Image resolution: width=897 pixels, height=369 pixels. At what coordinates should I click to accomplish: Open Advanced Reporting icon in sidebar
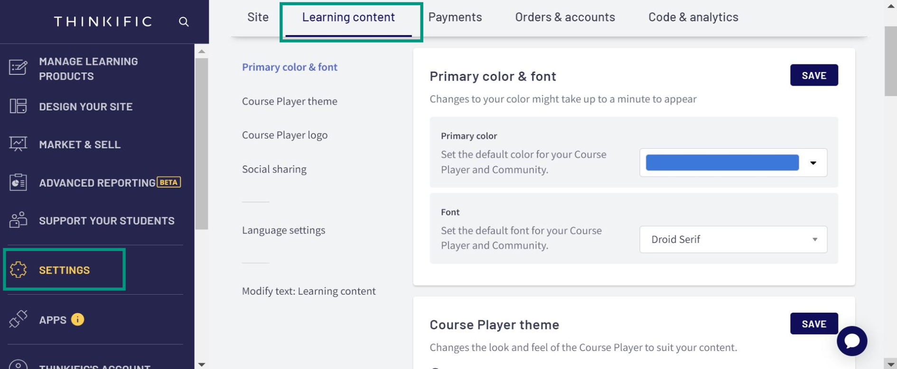[18, 182]
